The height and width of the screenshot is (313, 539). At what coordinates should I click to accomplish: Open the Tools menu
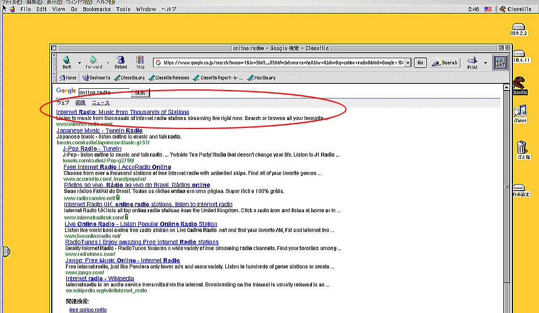coord(123,10)
